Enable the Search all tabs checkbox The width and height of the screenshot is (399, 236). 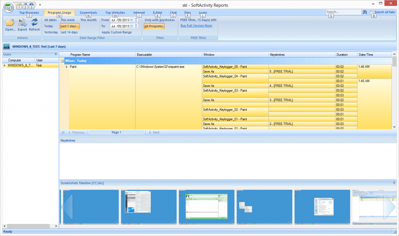(372, 12)
